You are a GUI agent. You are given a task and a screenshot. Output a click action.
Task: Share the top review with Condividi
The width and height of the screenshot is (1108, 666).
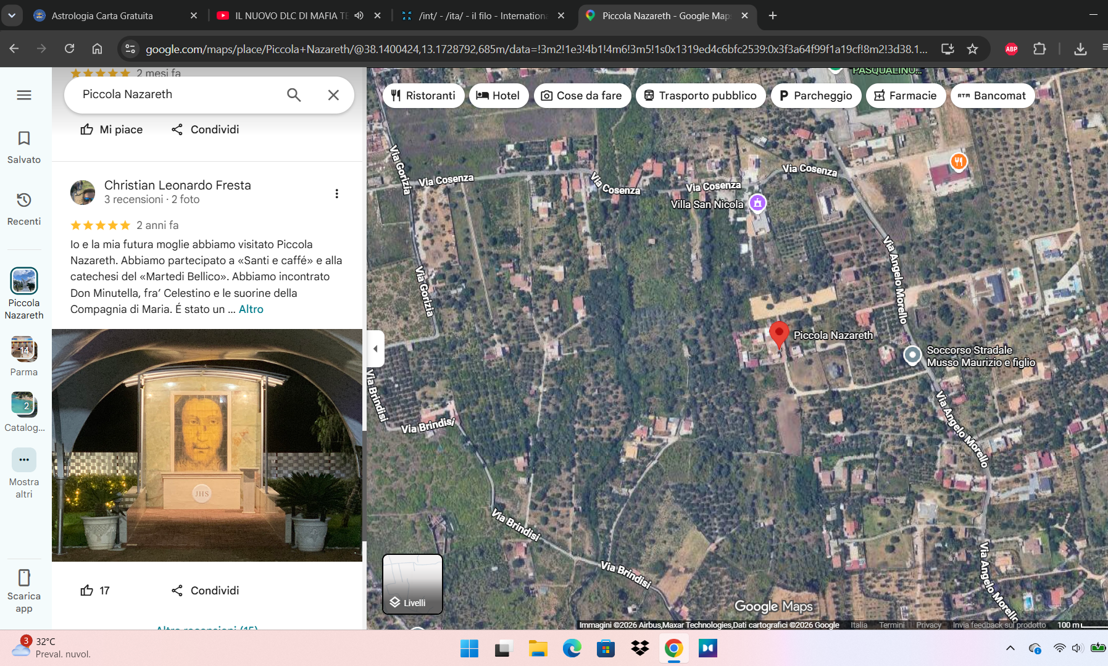[x=206, y=130]
